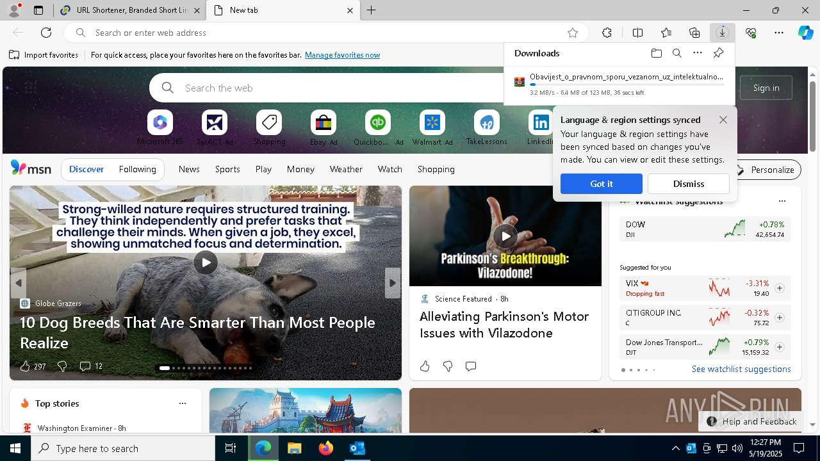
Task: Launch the Copilot icon
Action: coord(805,33)
